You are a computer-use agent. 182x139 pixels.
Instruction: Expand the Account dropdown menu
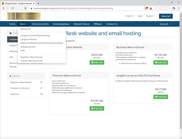pyautogui.click(x=165, y=24)
